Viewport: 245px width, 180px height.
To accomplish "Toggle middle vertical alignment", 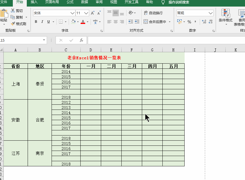I will point(116,13).
